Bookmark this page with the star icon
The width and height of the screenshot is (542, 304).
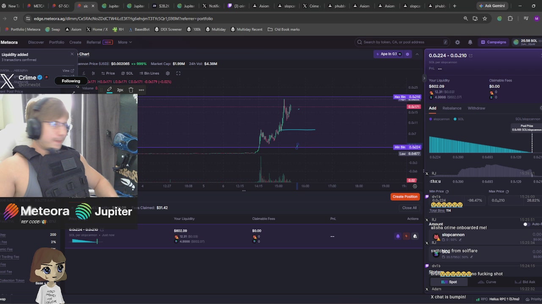485,19
